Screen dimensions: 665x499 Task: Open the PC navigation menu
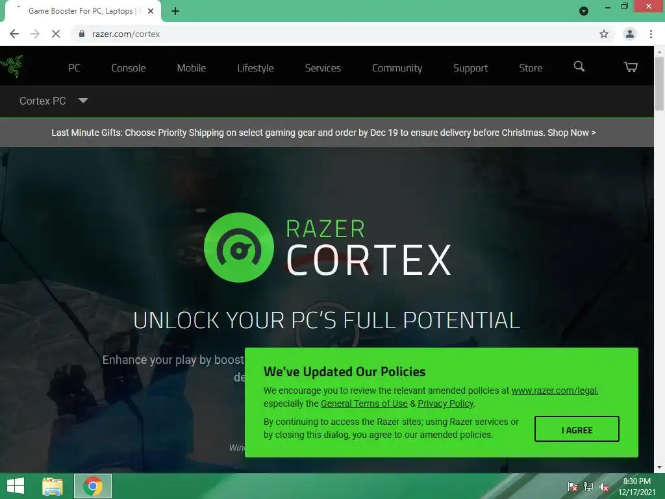tap(74, 68)
